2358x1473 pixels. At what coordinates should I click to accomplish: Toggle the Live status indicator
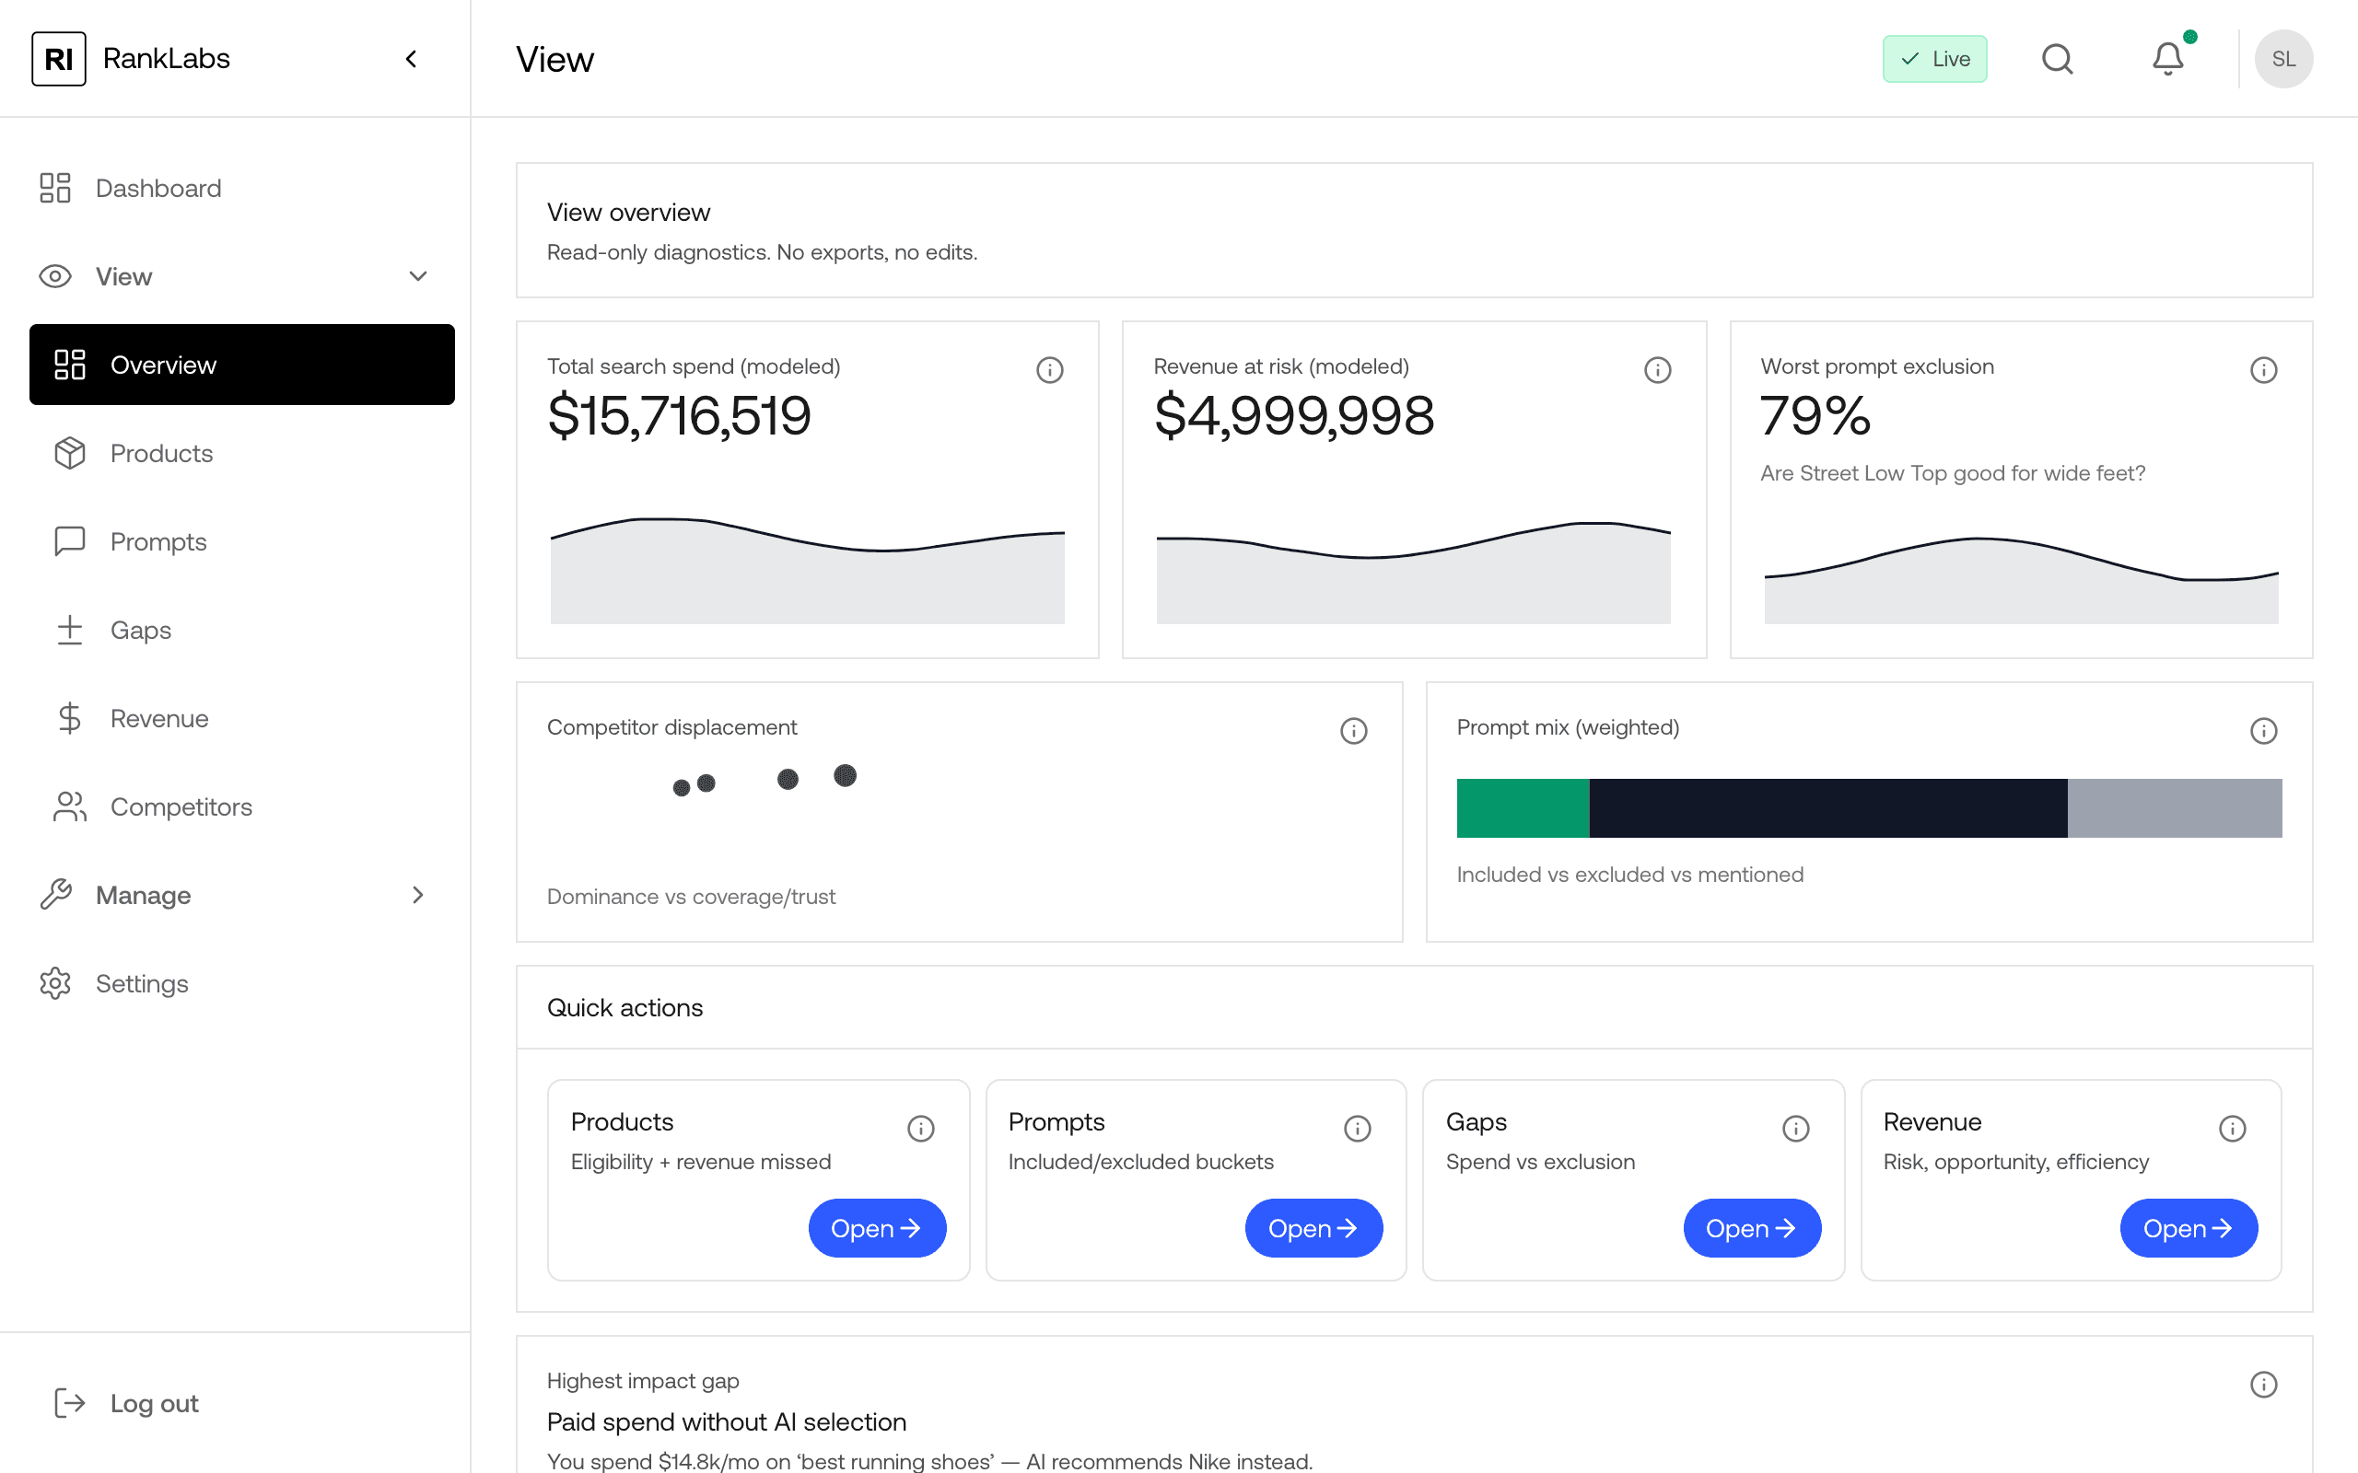[x=1935, y=58]
